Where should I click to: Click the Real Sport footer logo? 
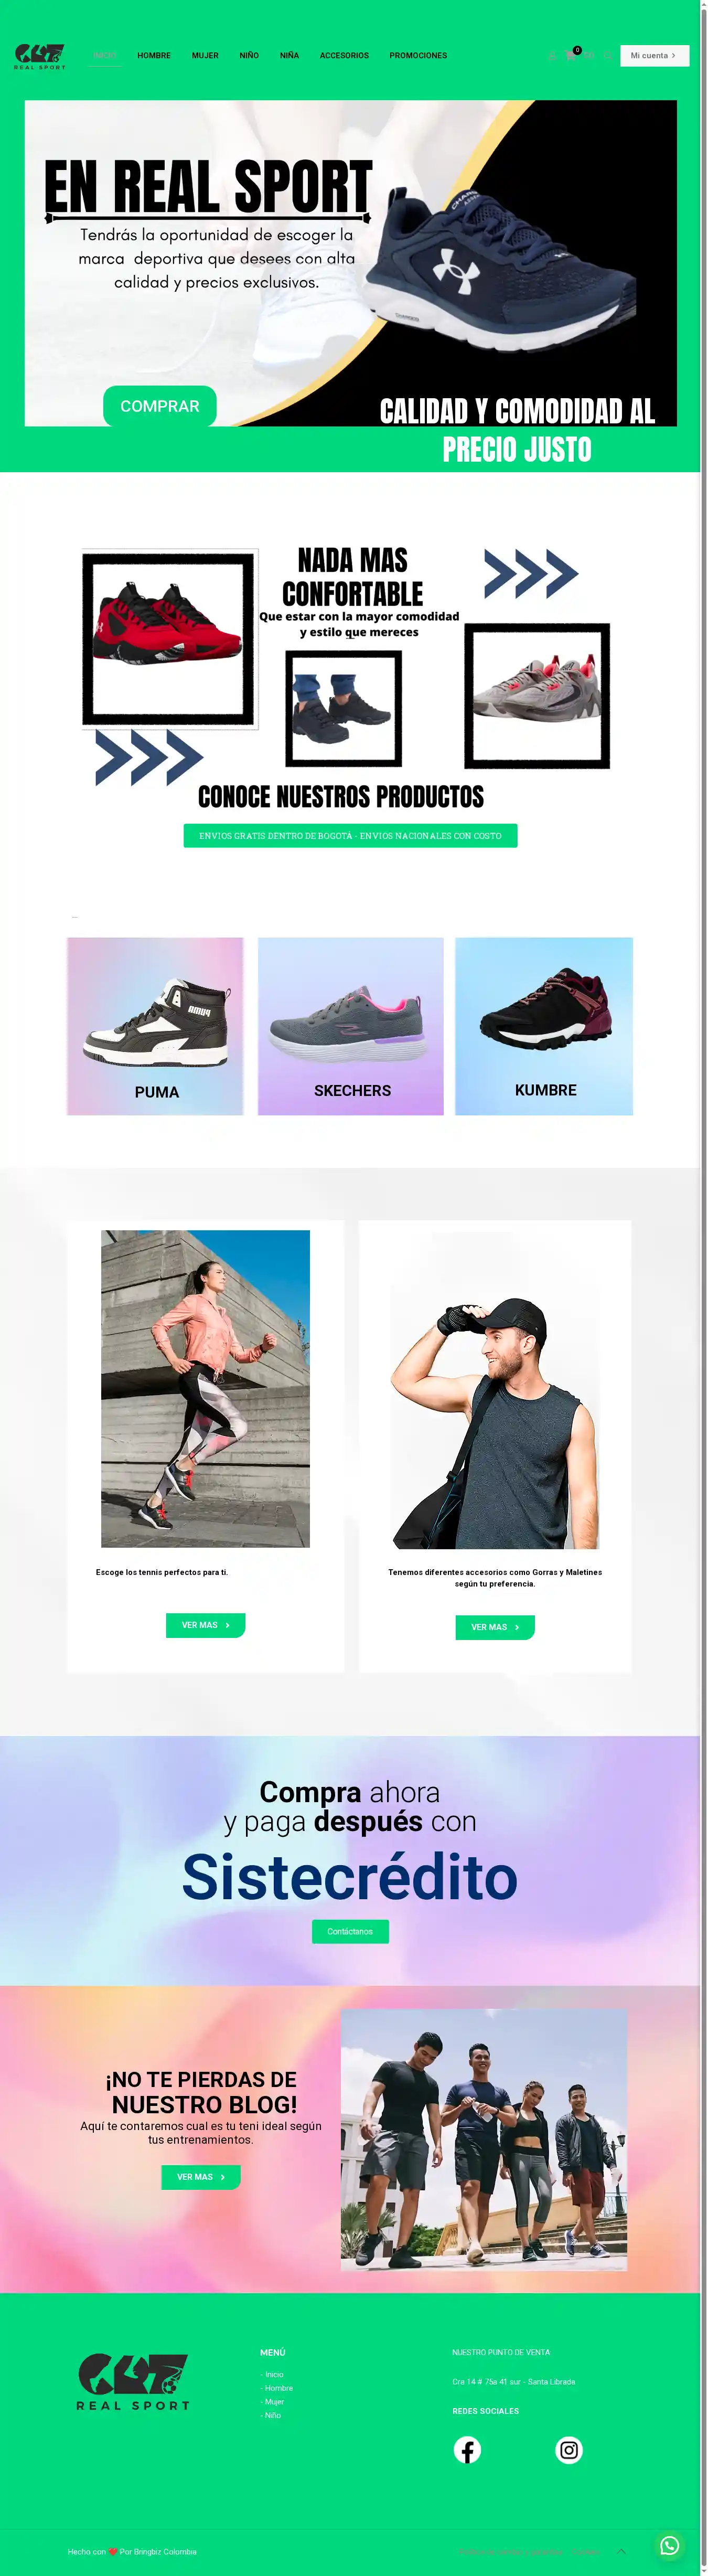[133, 2382]
